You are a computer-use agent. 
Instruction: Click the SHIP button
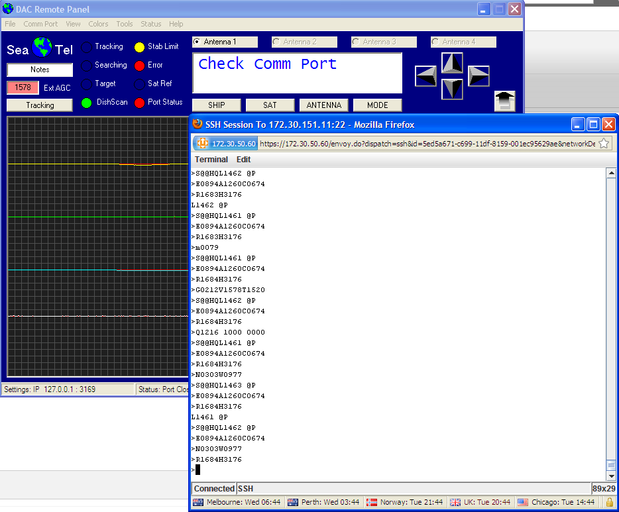[x=216, y=105]
